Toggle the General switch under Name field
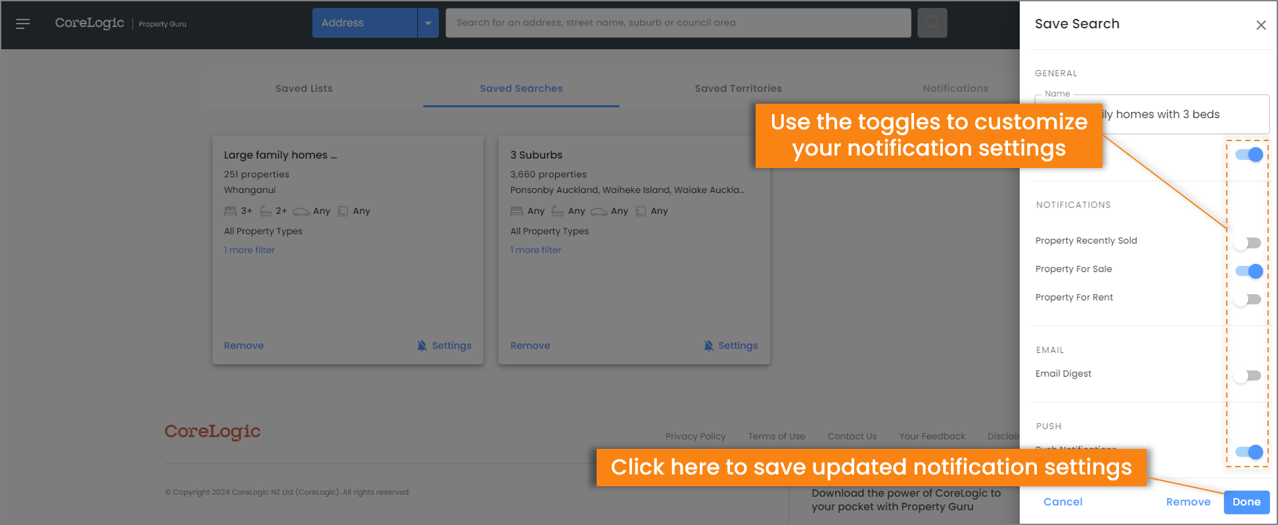1278x525 pixels. click(1248, 155)
